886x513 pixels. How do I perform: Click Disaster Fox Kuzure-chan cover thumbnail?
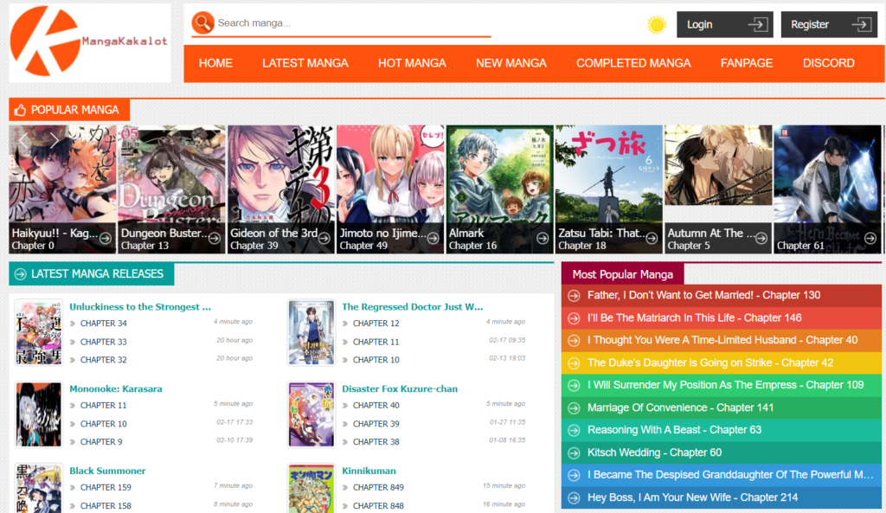tap(311, 414)
